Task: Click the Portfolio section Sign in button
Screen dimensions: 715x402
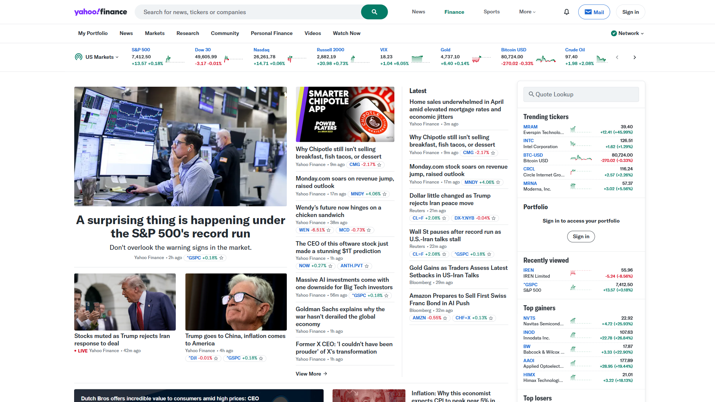Action: 581,237
